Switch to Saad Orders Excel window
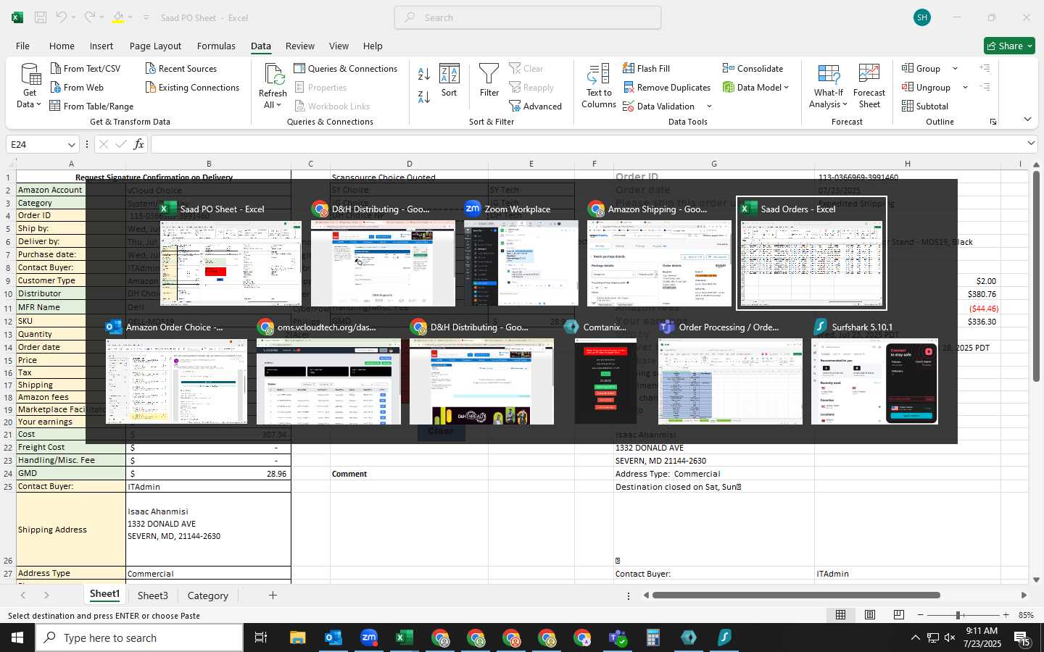The width and height of the screenshot is (1044, 652). tap(811, 253)
